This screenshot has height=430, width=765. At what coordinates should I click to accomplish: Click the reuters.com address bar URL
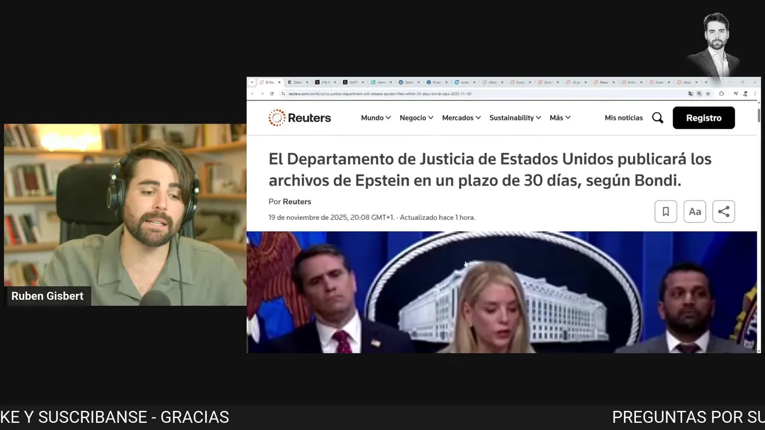tap(380, 94)
